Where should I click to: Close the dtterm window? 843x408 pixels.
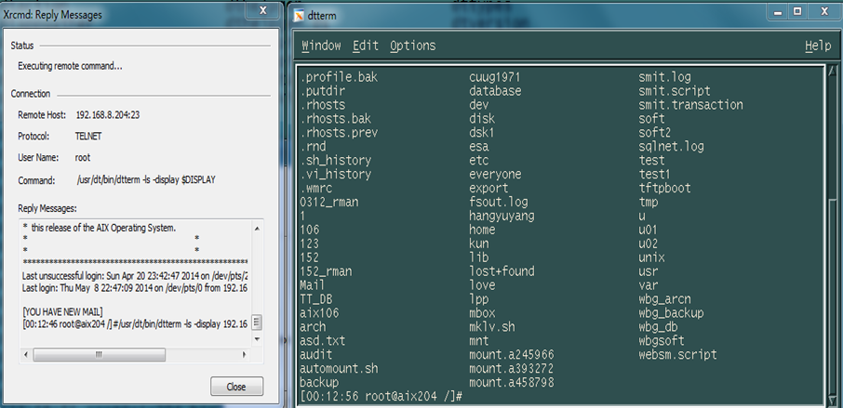click(x=824, y=11)
